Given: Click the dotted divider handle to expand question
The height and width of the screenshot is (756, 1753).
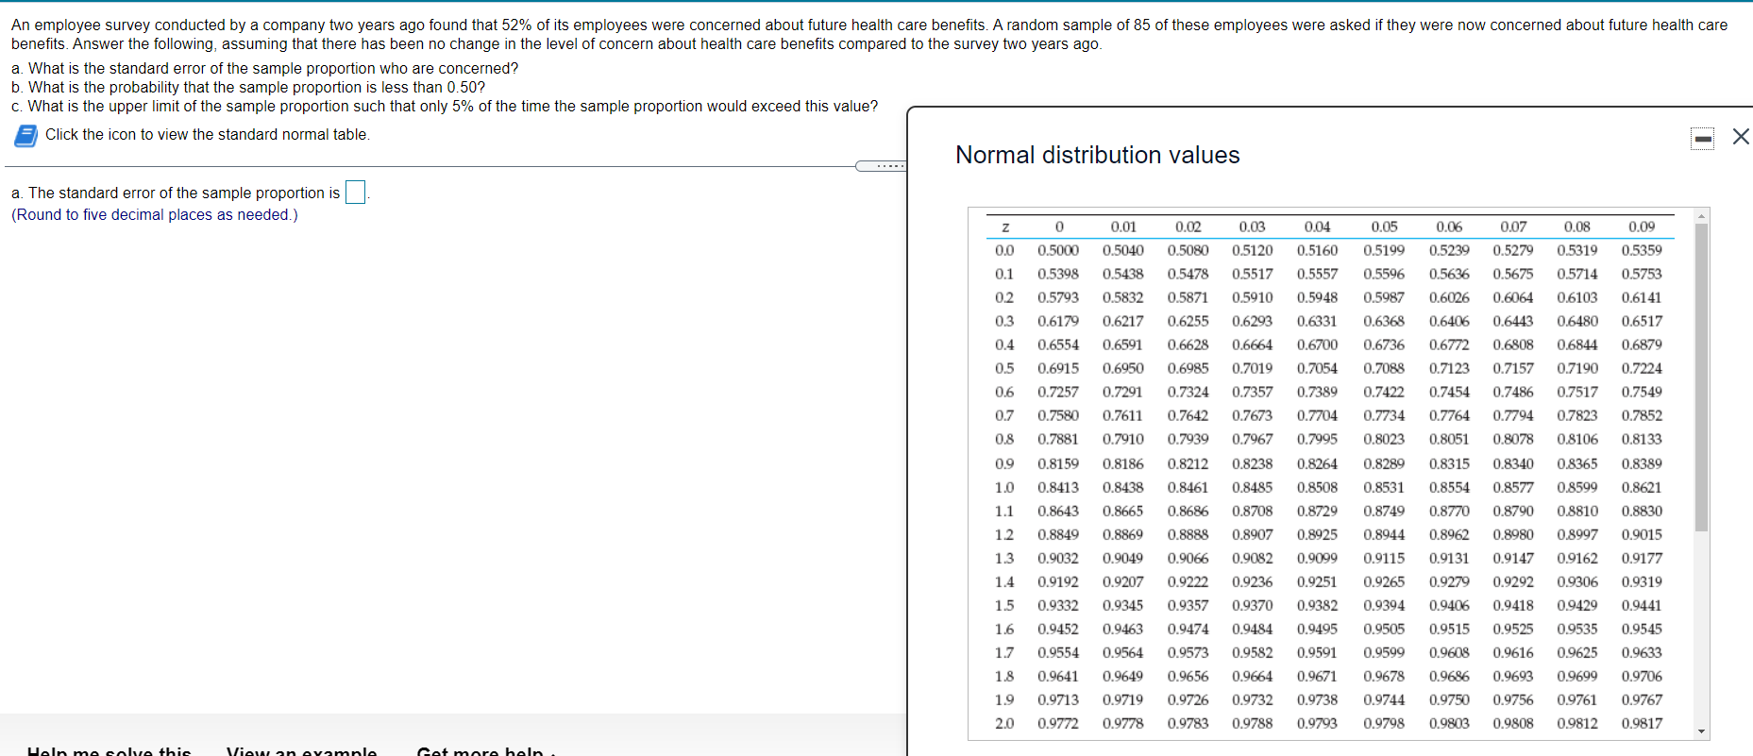Looking at the screenshot, I should [882, 166].
